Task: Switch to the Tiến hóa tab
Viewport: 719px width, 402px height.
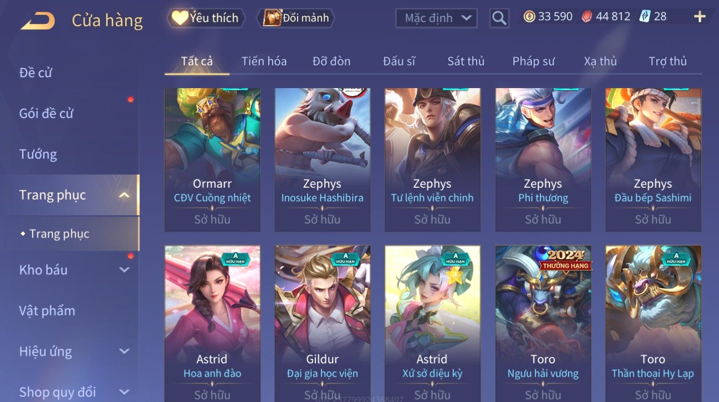Action: pyautogui.click(x=264, y=61)
